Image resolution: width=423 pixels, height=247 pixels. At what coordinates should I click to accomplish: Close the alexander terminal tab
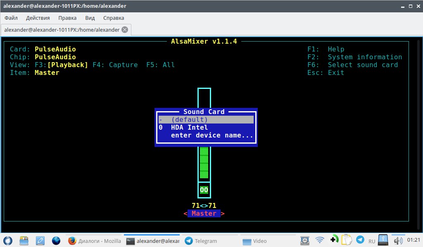click(124, 30)
